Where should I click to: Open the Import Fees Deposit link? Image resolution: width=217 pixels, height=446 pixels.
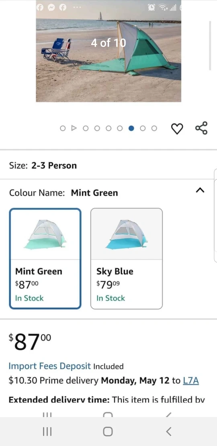coord(50,366)
